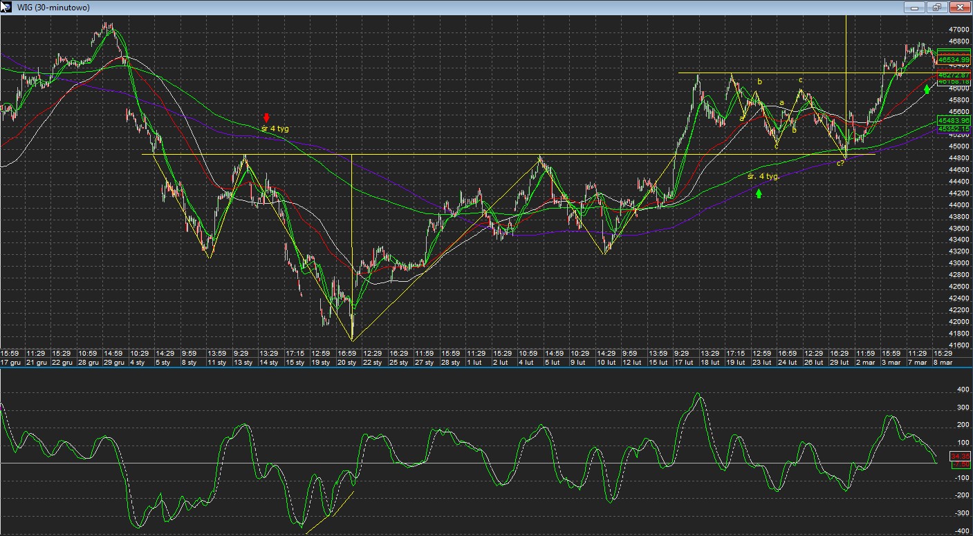
Task: Click the red down arrow above 'śr 4 tyg'
Action: (x=266, y=117)
